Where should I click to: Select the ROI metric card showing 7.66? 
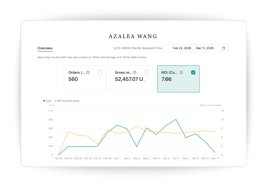click(x=178, y=79)
